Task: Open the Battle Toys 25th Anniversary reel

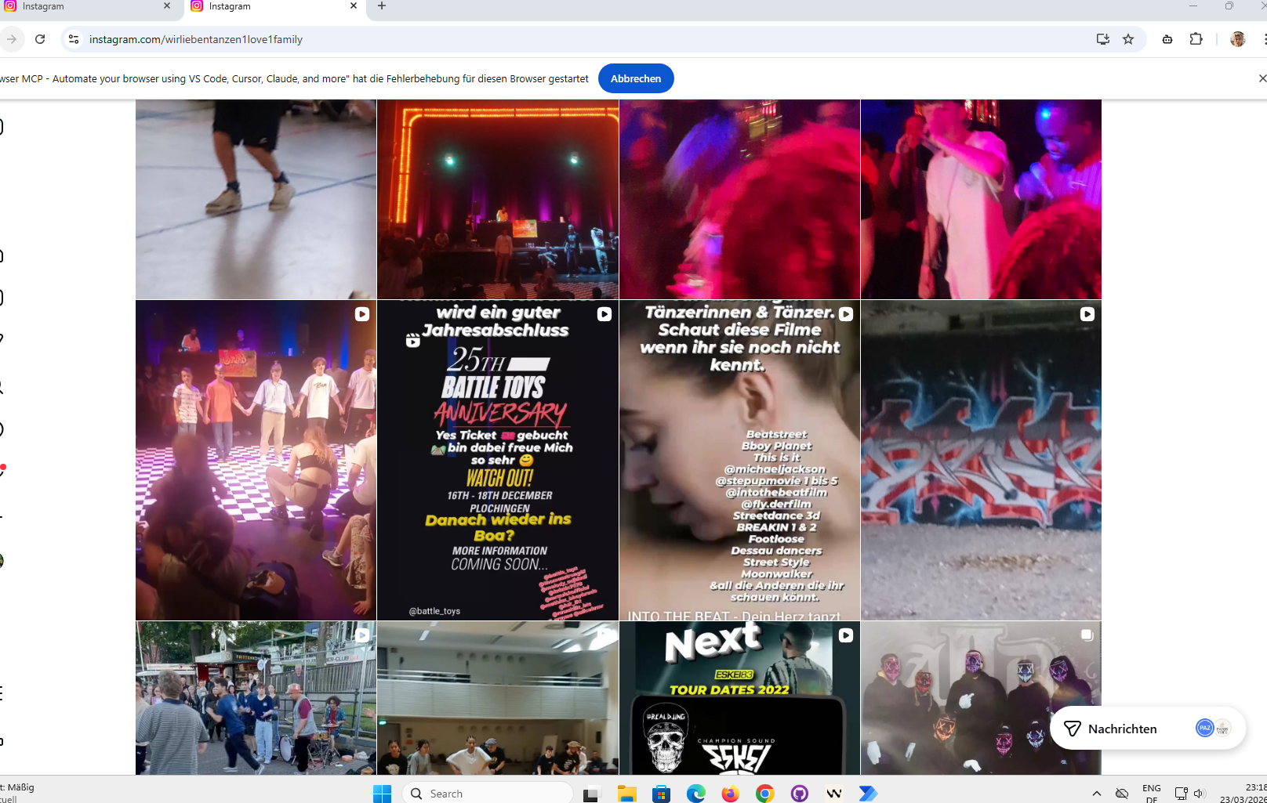Action: (x=497, y=461)
